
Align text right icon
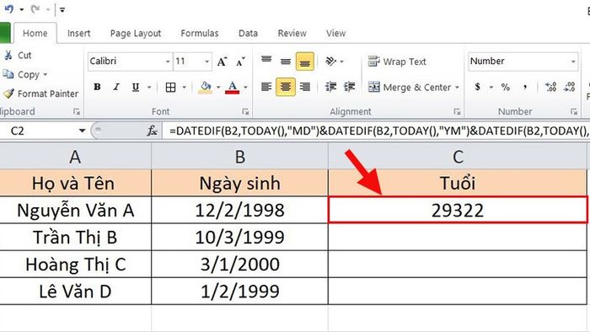coord(305,88)
